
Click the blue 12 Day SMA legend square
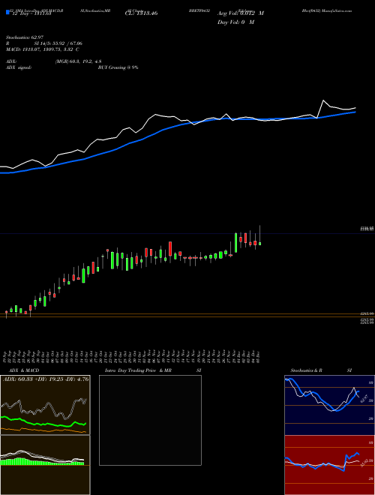coord(7,12)
